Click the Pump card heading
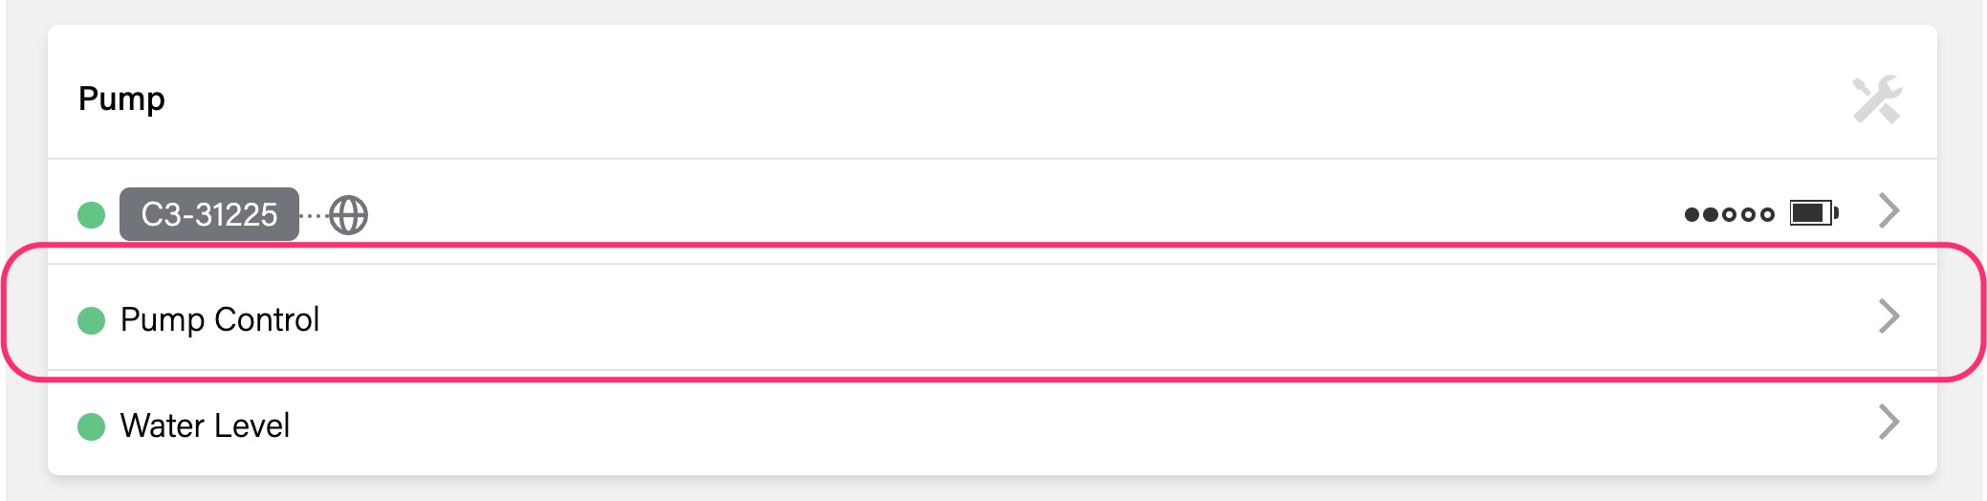 pyautogui.click(x=121, y=98)
